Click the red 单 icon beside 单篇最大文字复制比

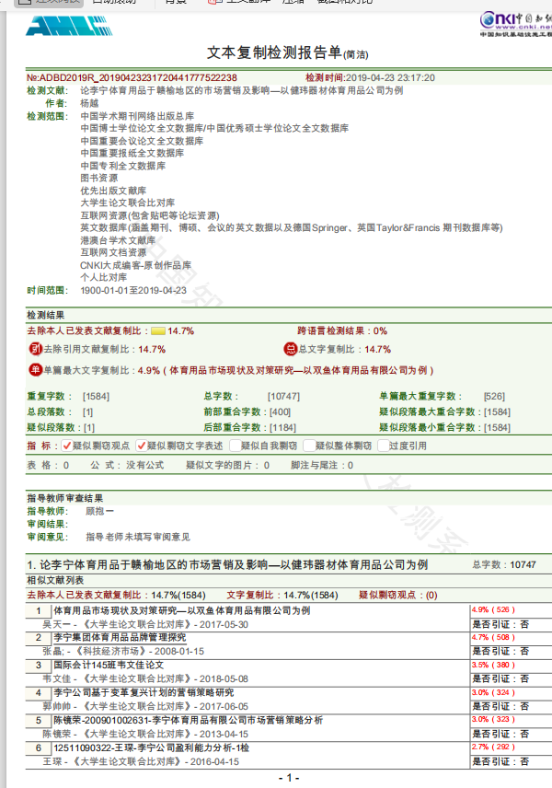pyautogui.click(x=35, y=370)
